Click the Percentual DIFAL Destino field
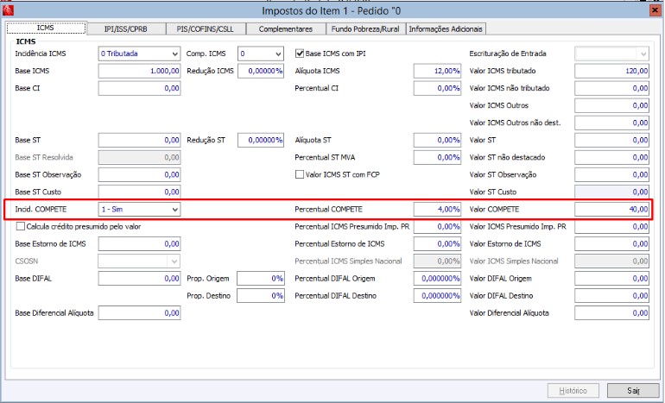This screenshot has height=403, width=665. tap(437, 296)
